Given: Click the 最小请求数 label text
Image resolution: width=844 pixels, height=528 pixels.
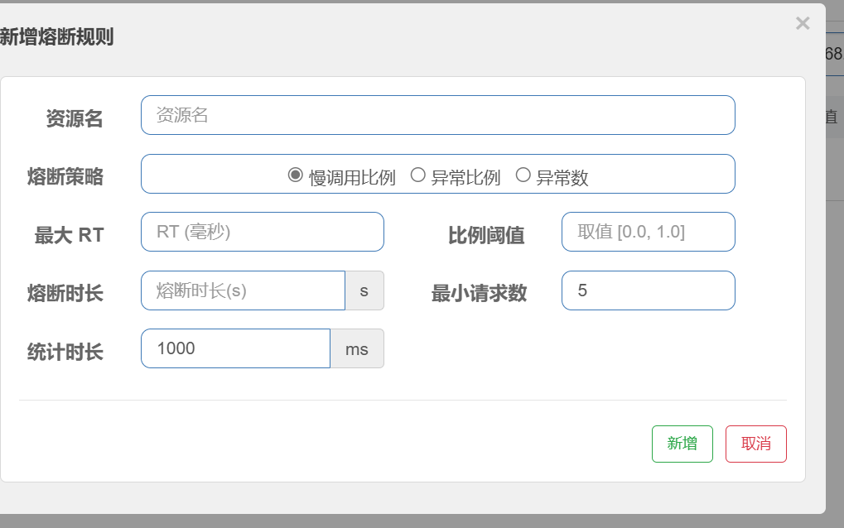Looking at the screenshot, I should pos(479,293).
